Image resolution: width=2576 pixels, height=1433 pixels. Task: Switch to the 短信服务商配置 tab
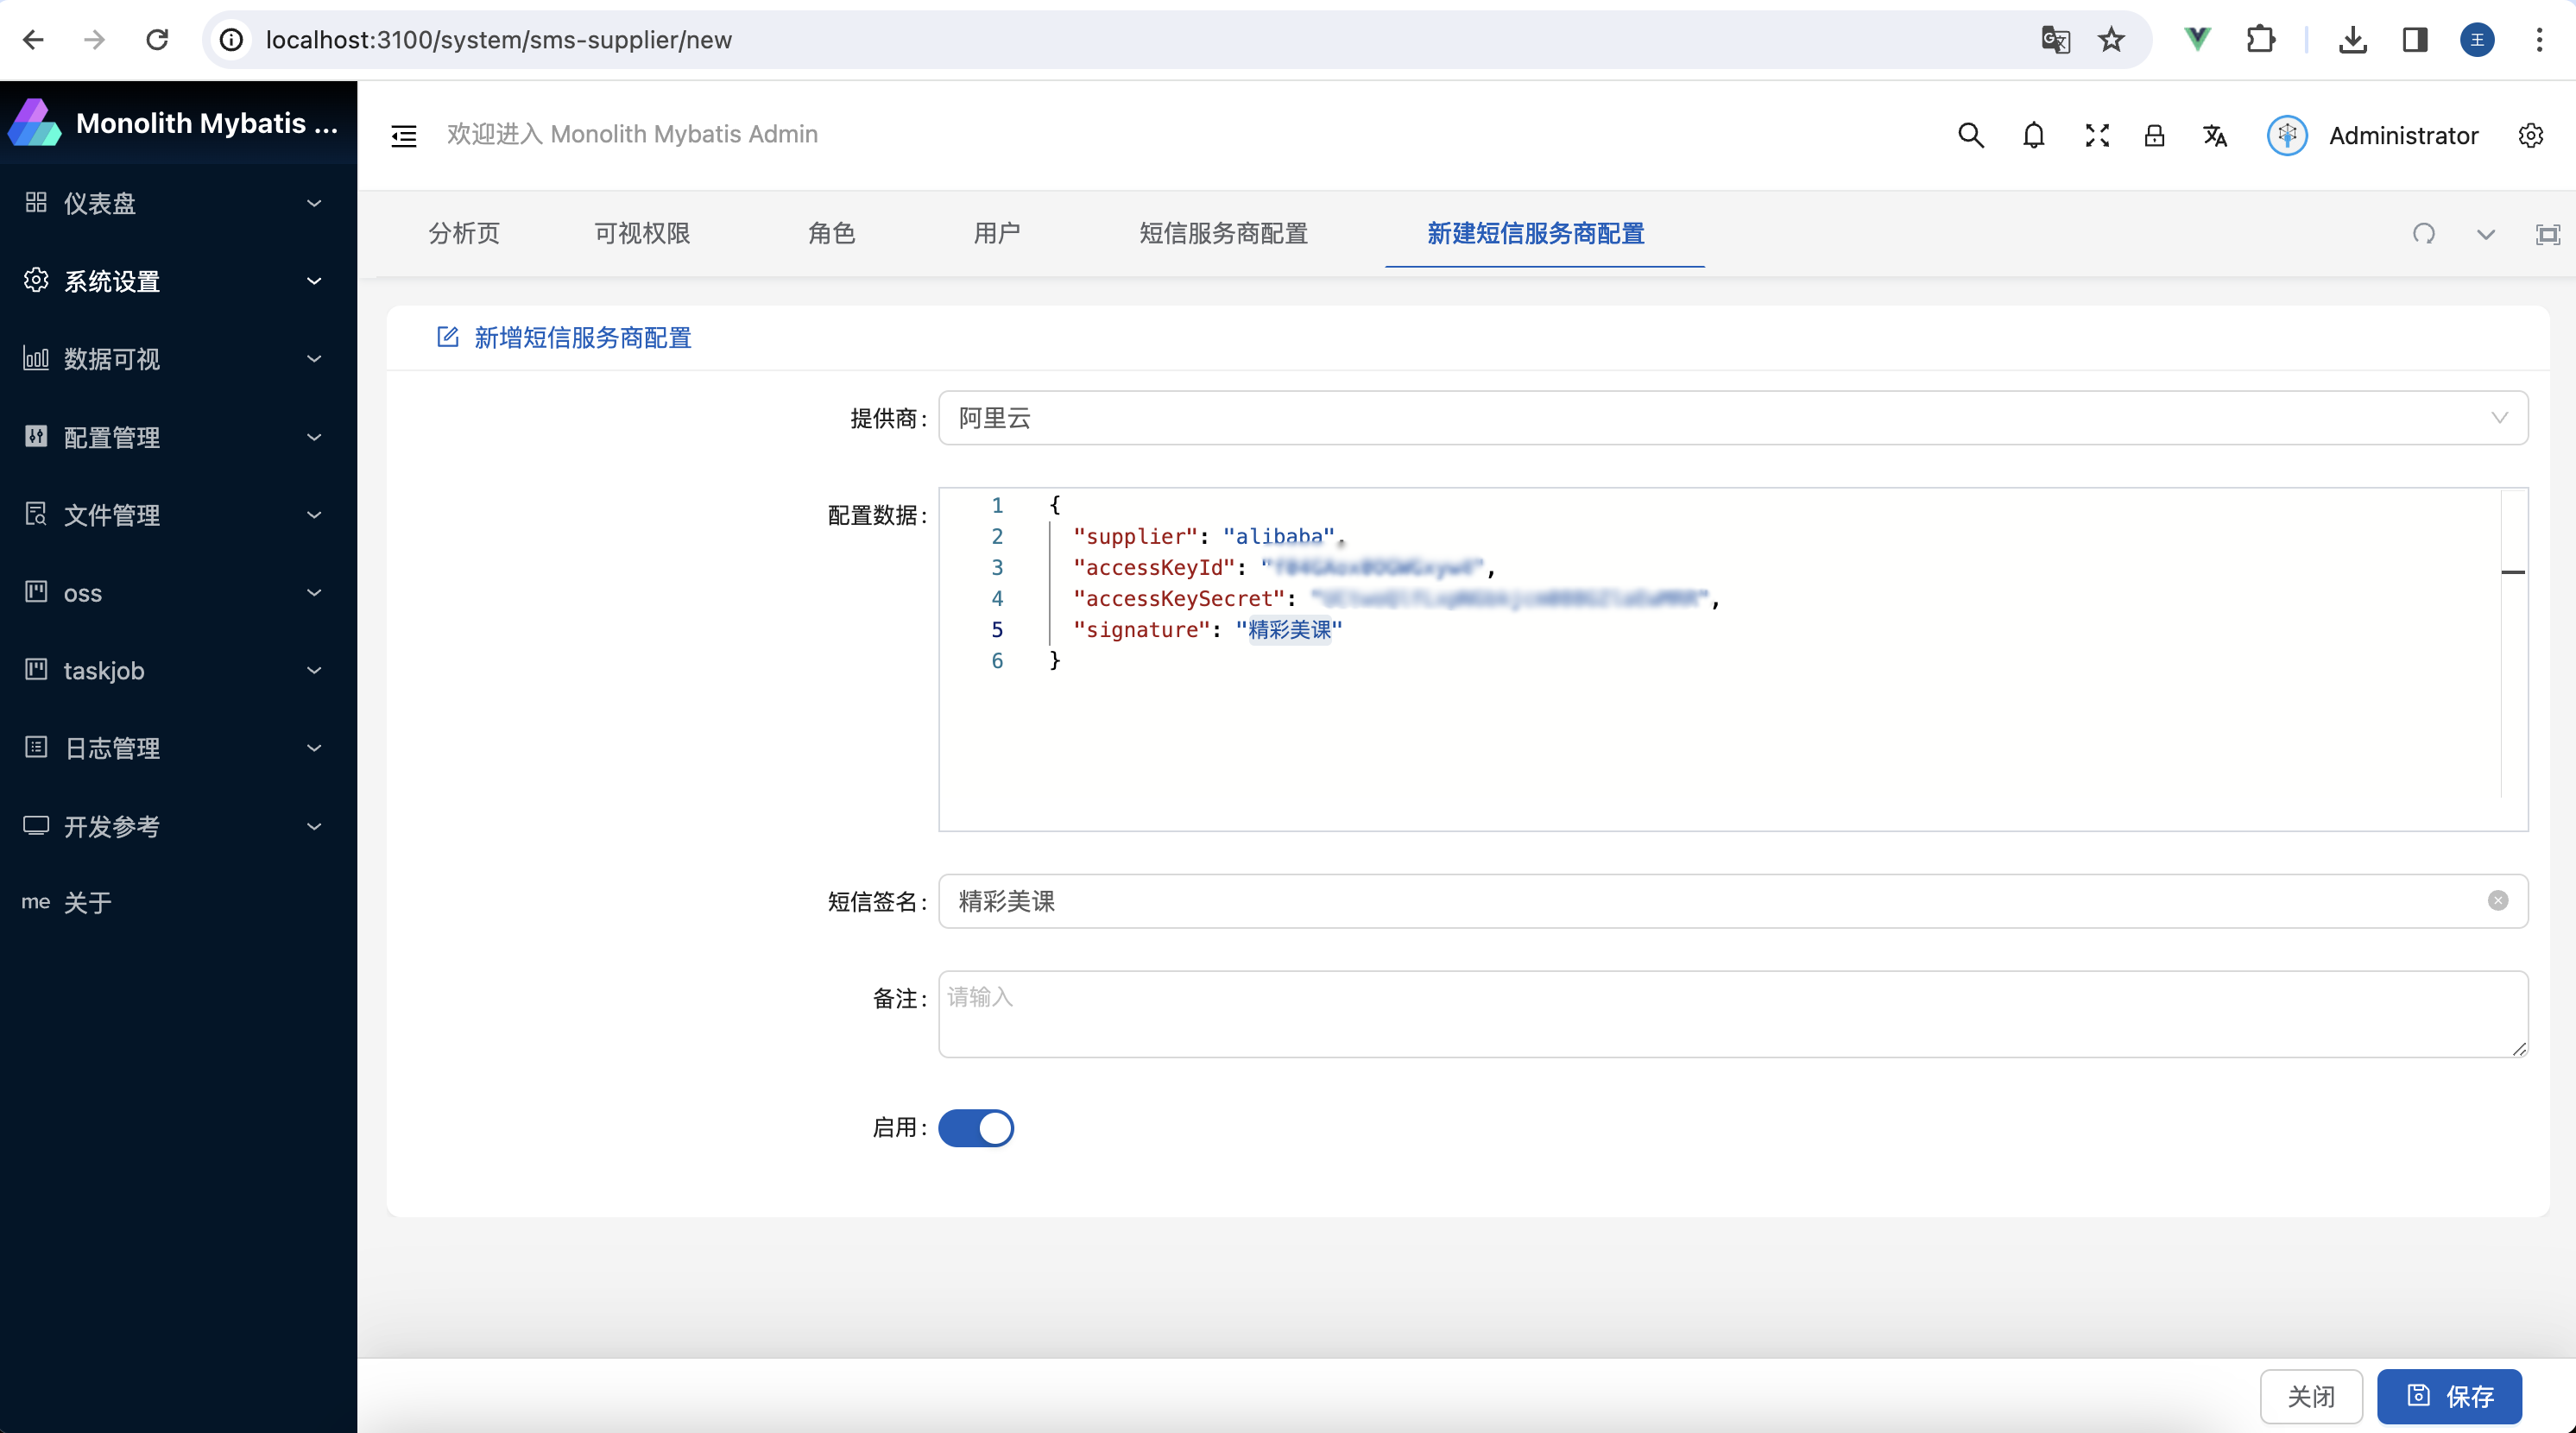pyautogui.click(x=1223, y=233)
